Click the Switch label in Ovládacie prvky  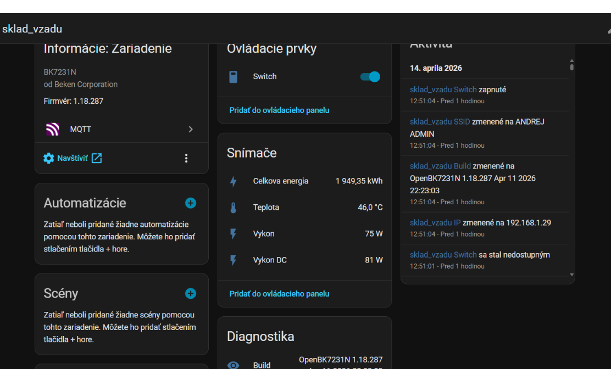(x=265, y=77)
